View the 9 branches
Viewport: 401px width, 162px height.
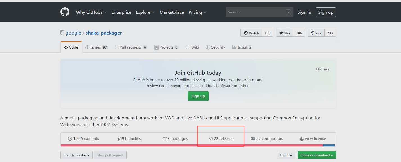129,138
